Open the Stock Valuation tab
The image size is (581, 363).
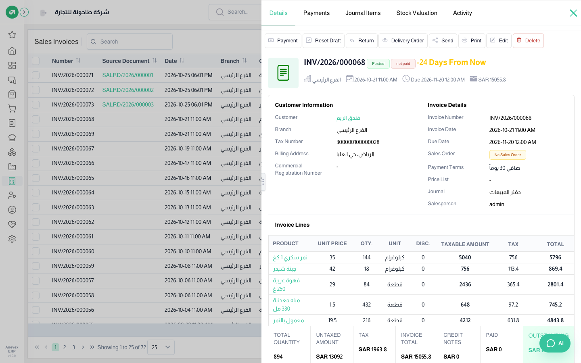click(x=417, y=13)
